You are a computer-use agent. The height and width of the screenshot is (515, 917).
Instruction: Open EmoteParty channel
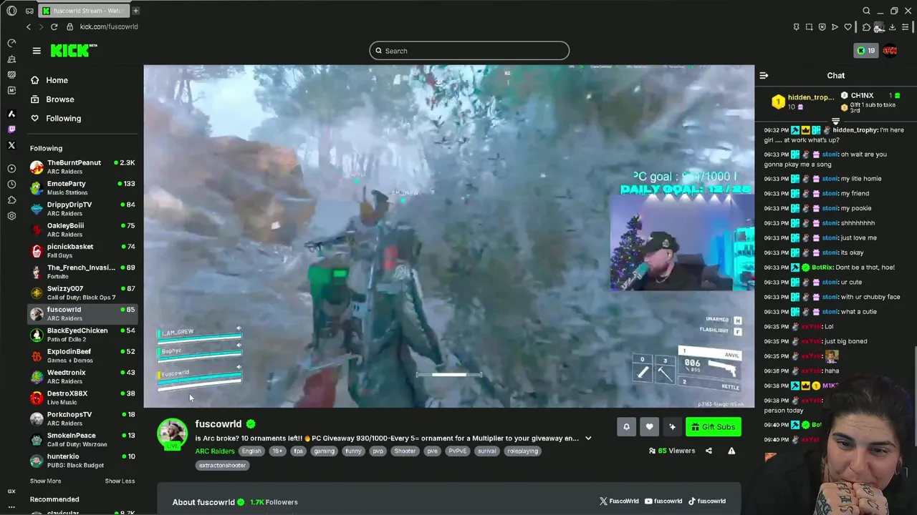click(82, 188)
